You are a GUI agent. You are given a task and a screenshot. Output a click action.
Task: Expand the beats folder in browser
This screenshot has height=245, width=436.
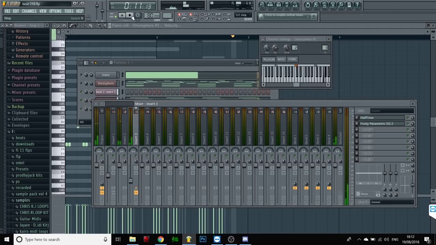20,138
